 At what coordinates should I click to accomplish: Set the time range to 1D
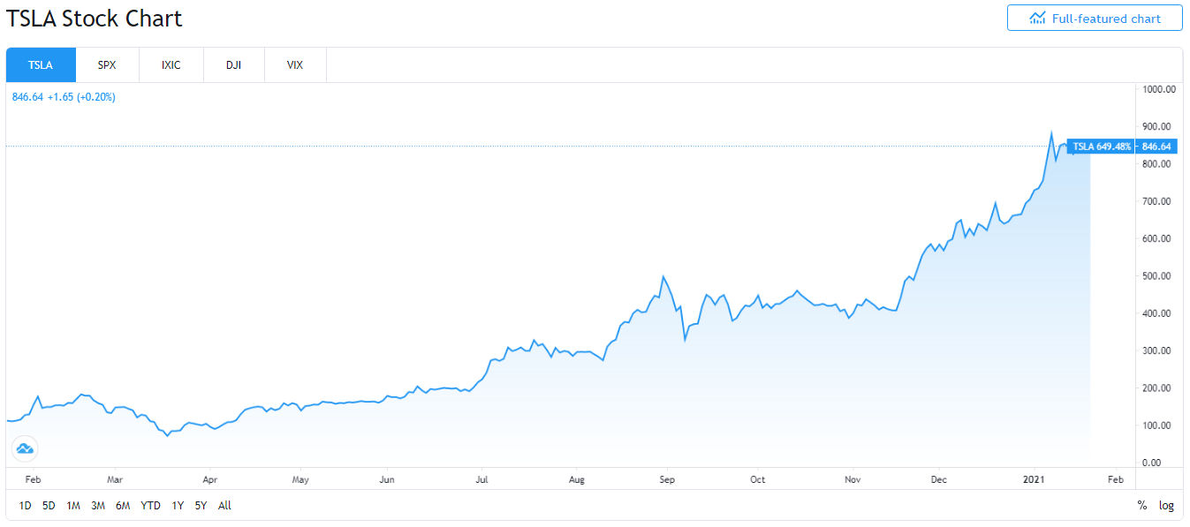25,506
